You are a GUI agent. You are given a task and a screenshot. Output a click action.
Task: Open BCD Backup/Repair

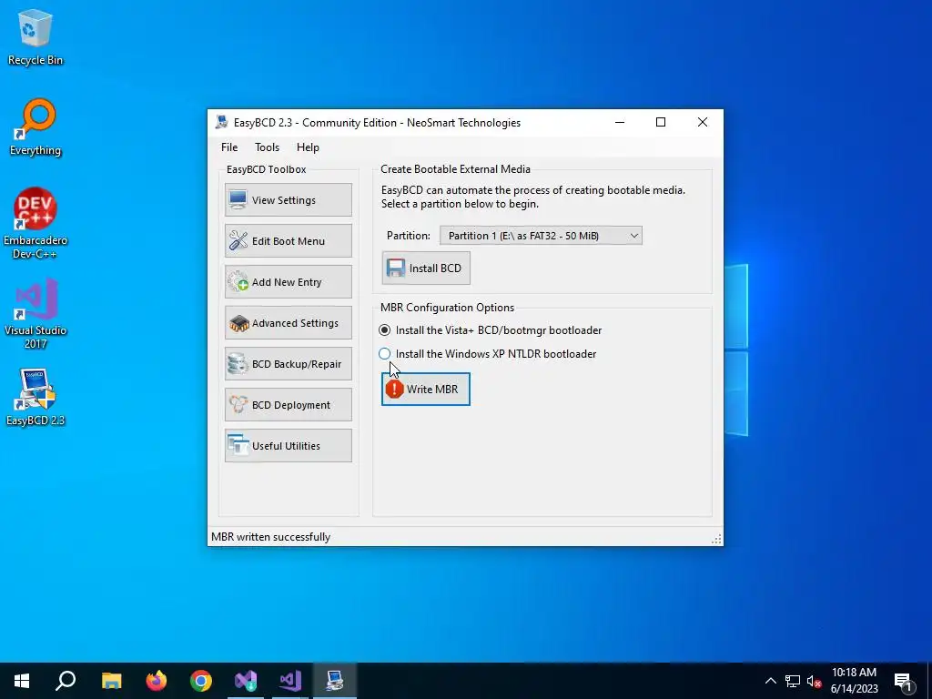pos(289,364)
